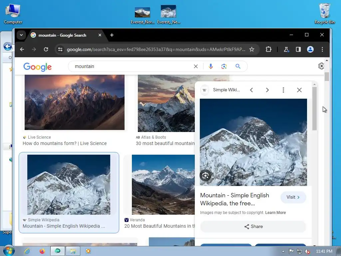
Task: Open the Live Science mountains result thumbnail
Action: (74, 102)
